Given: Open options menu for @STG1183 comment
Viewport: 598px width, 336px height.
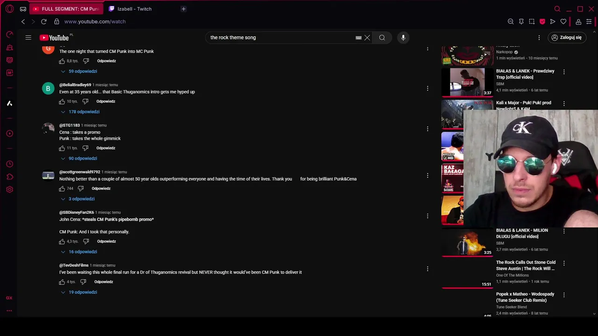Looking at the screenshot, I should 427,129.
